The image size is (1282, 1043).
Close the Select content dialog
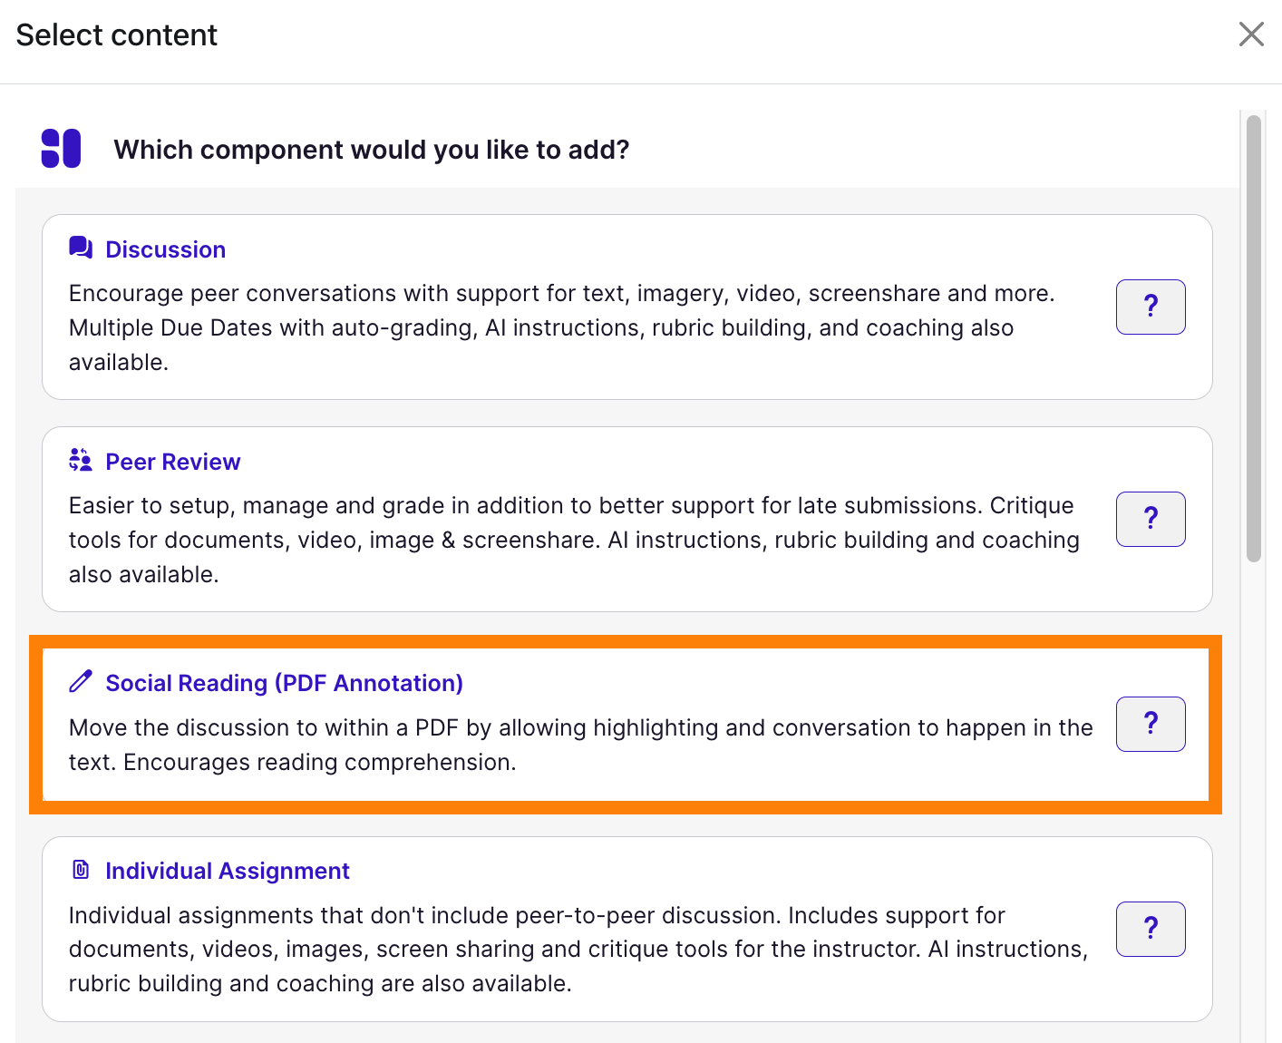tap(1251, 34)
